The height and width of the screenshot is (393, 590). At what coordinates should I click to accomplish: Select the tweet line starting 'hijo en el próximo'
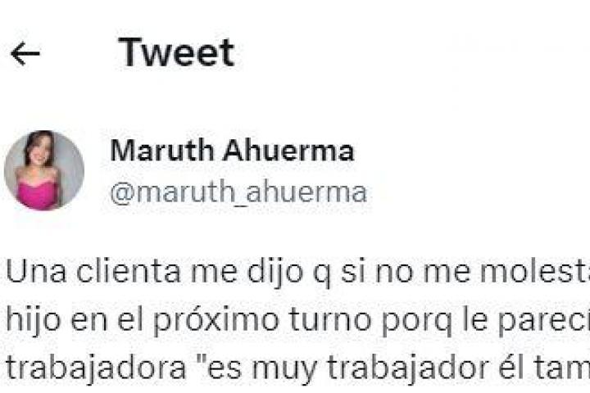coord(297,319)
